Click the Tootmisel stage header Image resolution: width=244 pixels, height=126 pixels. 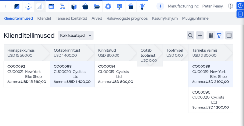pyautogui.click(x=176, y=53)
